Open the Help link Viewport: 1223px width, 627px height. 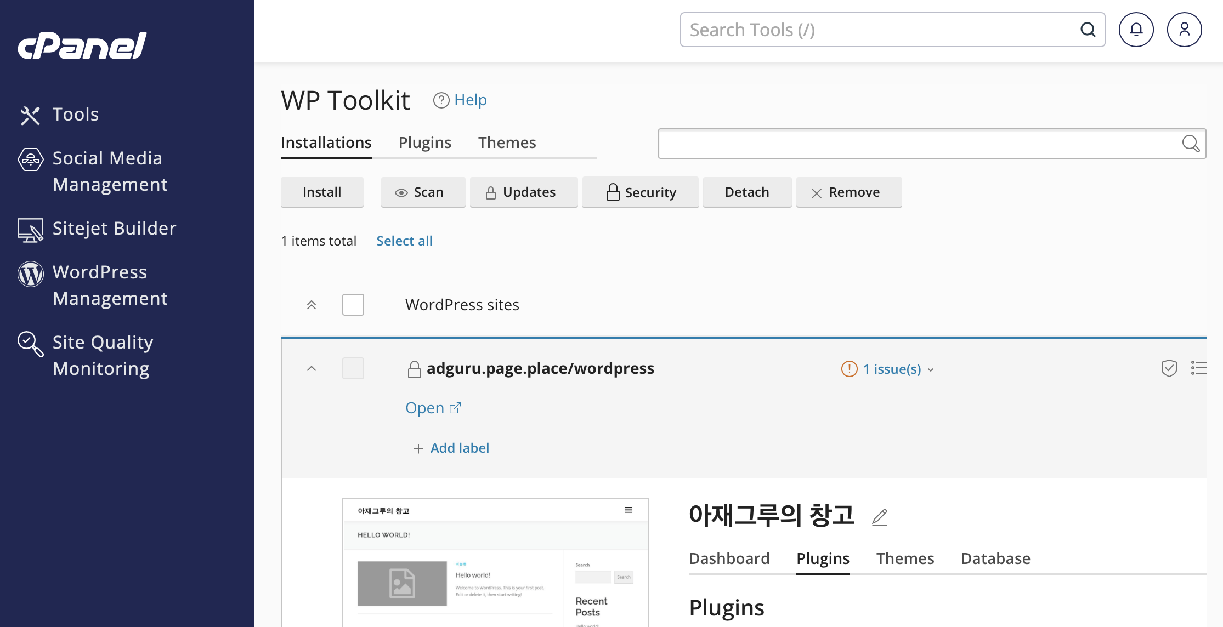click(x=471, y=100)
